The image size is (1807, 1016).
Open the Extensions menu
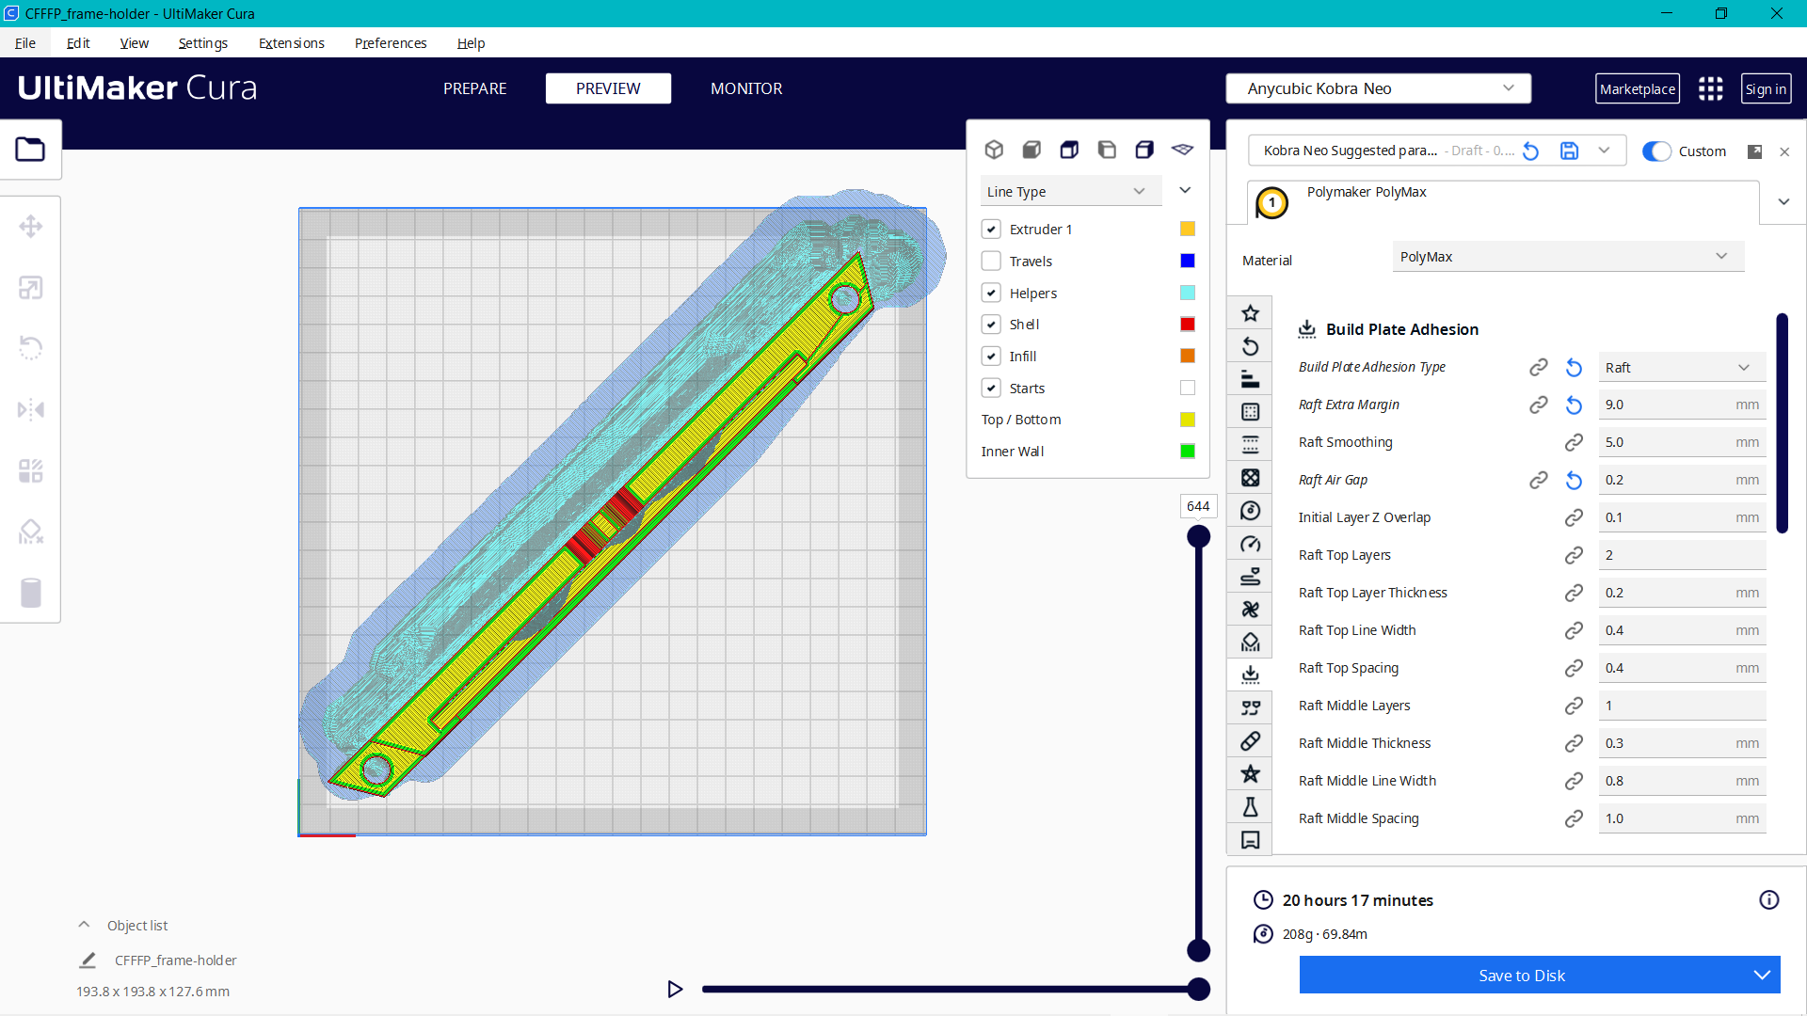pyautogui.click(x=291, y=43)
